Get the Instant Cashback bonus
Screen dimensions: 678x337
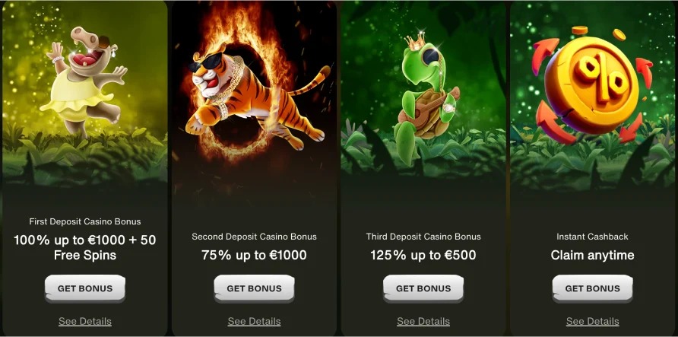pyautogui.click(x=592, y=288)
